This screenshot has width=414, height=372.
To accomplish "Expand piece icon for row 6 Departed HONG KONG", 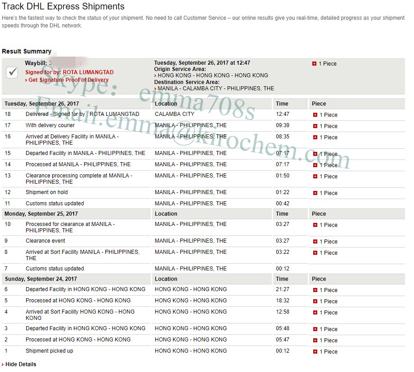I will point(315,290).
